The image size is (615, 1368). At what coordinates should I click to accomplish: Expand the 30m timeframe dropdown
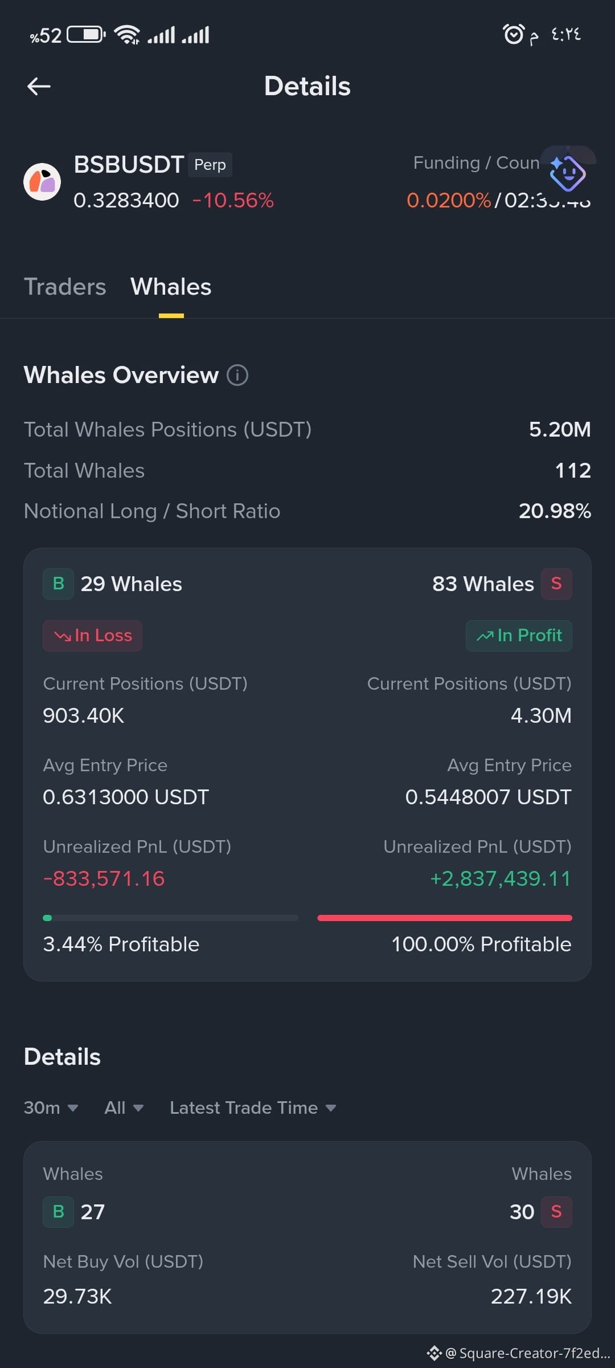tap(51, 1108)
